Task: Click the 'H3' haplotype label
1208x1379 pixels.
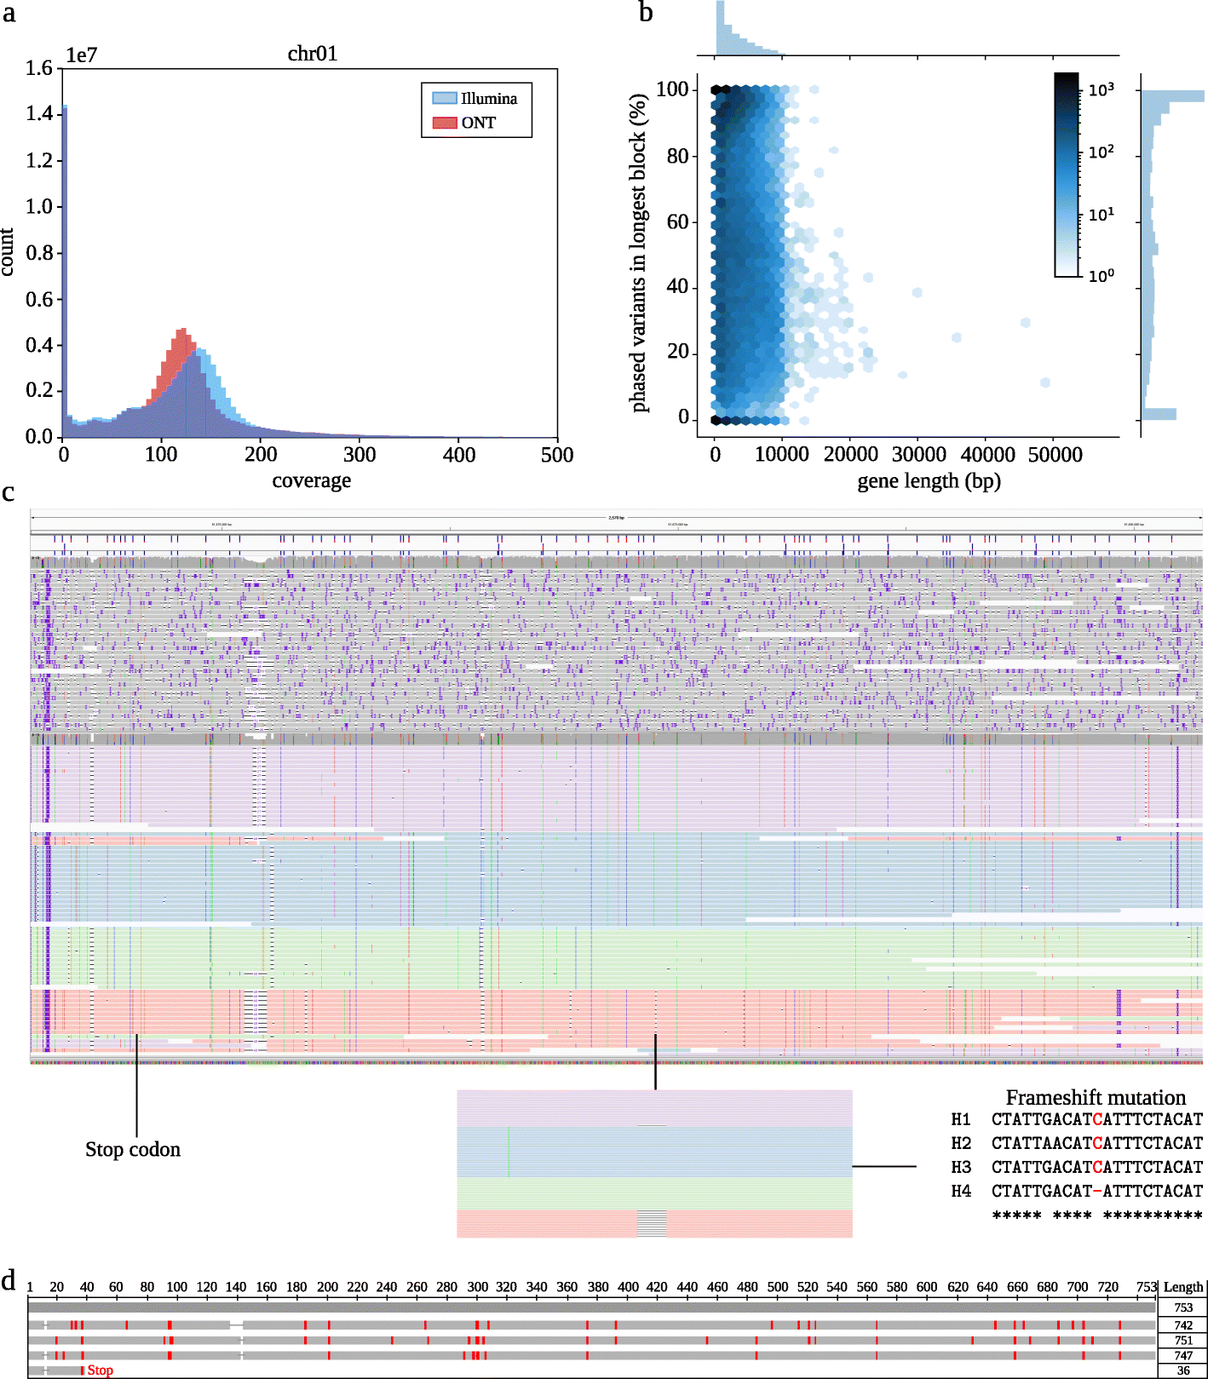Action: click(x=961, y=1167)
